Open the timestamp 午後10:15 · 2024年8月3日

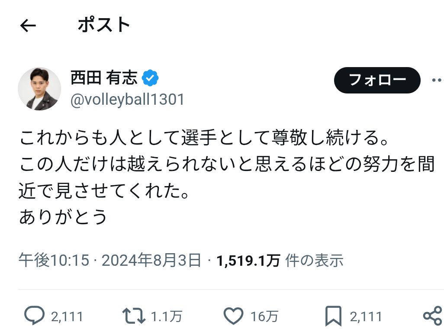pyautogui.click(x=110, y=260)
